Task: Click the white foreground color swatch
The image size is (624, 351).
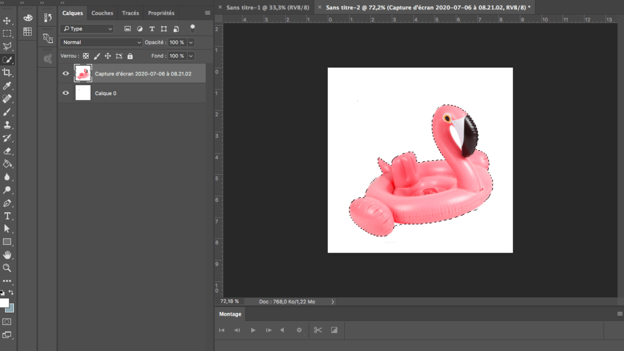Action: pos(4,303)
